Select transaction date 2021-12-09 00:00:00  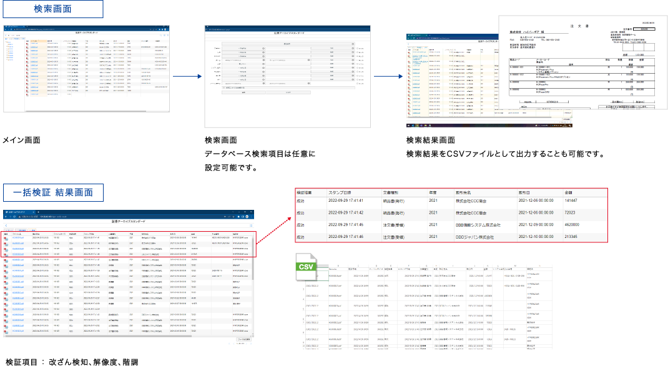536,225
